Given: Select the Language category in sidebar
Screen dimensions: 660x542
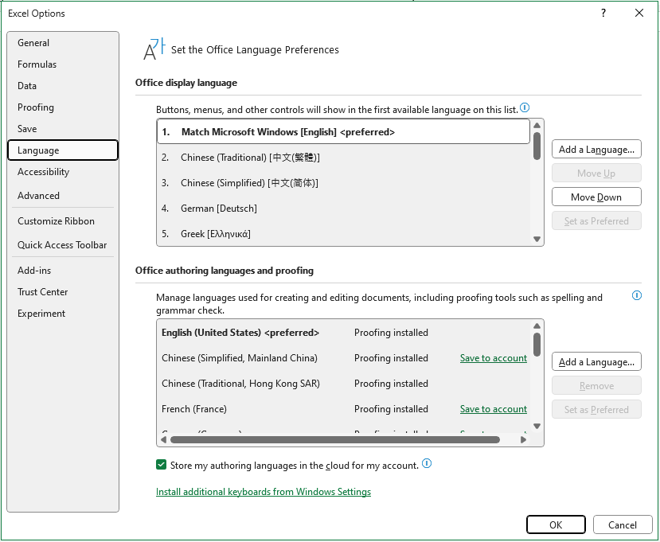Looking at the screenshot, I should point(63,150).
